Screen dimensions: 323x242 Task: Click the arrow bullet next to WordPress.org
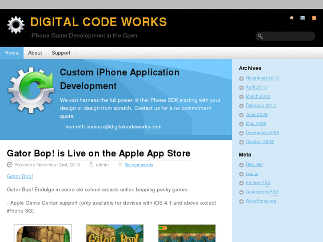point(241,202)
